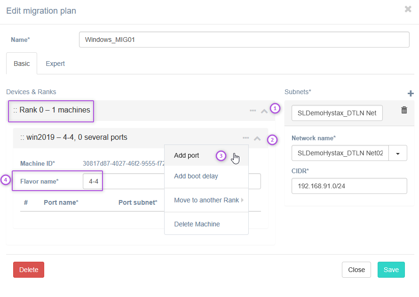Click the Close button
The height and width of the screenshot is (297, 419).
356,270
